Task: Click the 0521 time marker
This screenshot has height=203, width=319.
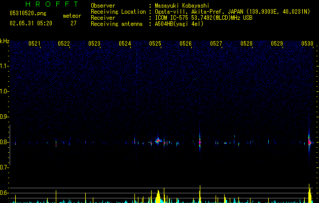Action: (x=34, y=44)
